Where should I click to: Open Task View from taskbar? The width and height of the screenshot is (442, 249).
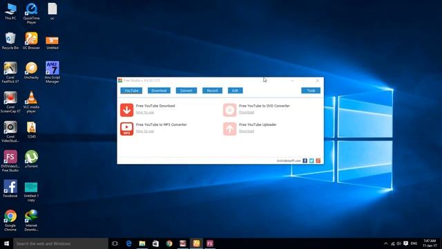[x=115, y=243]
